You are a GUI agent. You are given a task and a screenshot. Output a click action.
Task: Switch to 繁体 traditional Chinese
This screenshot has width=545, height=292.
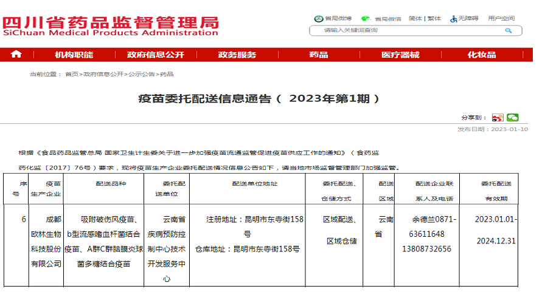click(434, 18)
